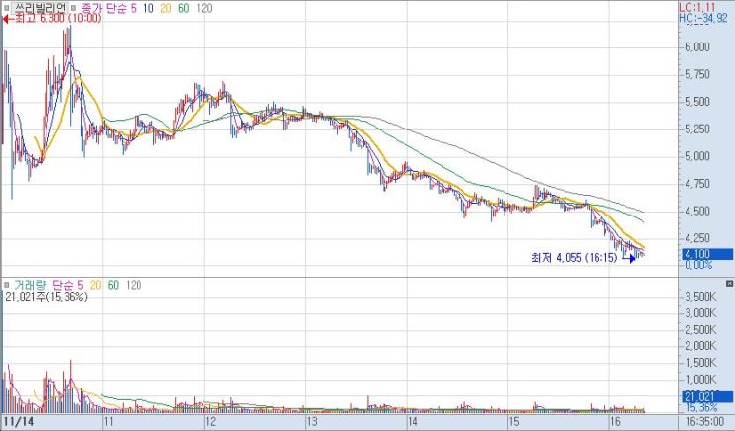Click the 16 o'clock time axis label
Viewport: 735px width, 431px height.
pyautogui.click(x=615, y=422)
